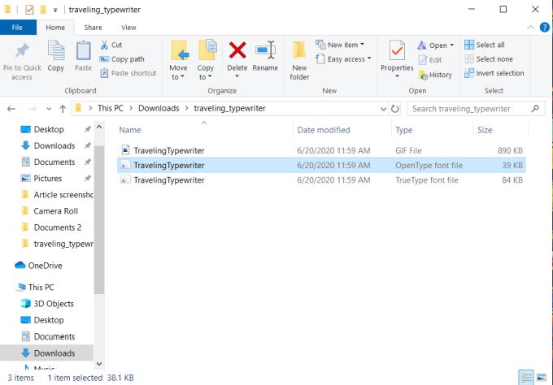Viewport: 553px width, 385px height.
Task: Click Paste shortcut in ribbon
Action: 128,73
